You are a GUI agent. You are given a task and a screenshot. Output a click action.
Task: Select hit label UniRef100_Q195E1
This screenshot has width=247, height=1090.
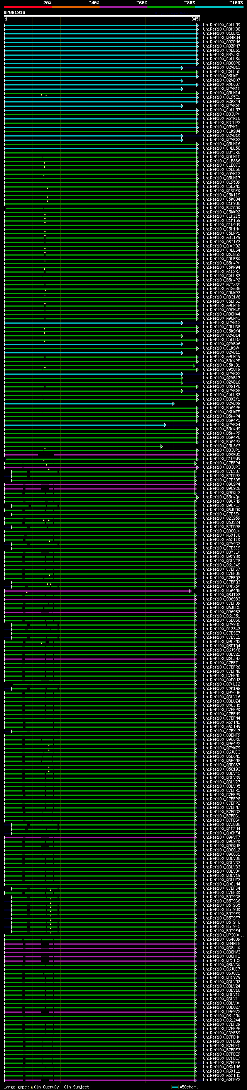coord(222,97)
